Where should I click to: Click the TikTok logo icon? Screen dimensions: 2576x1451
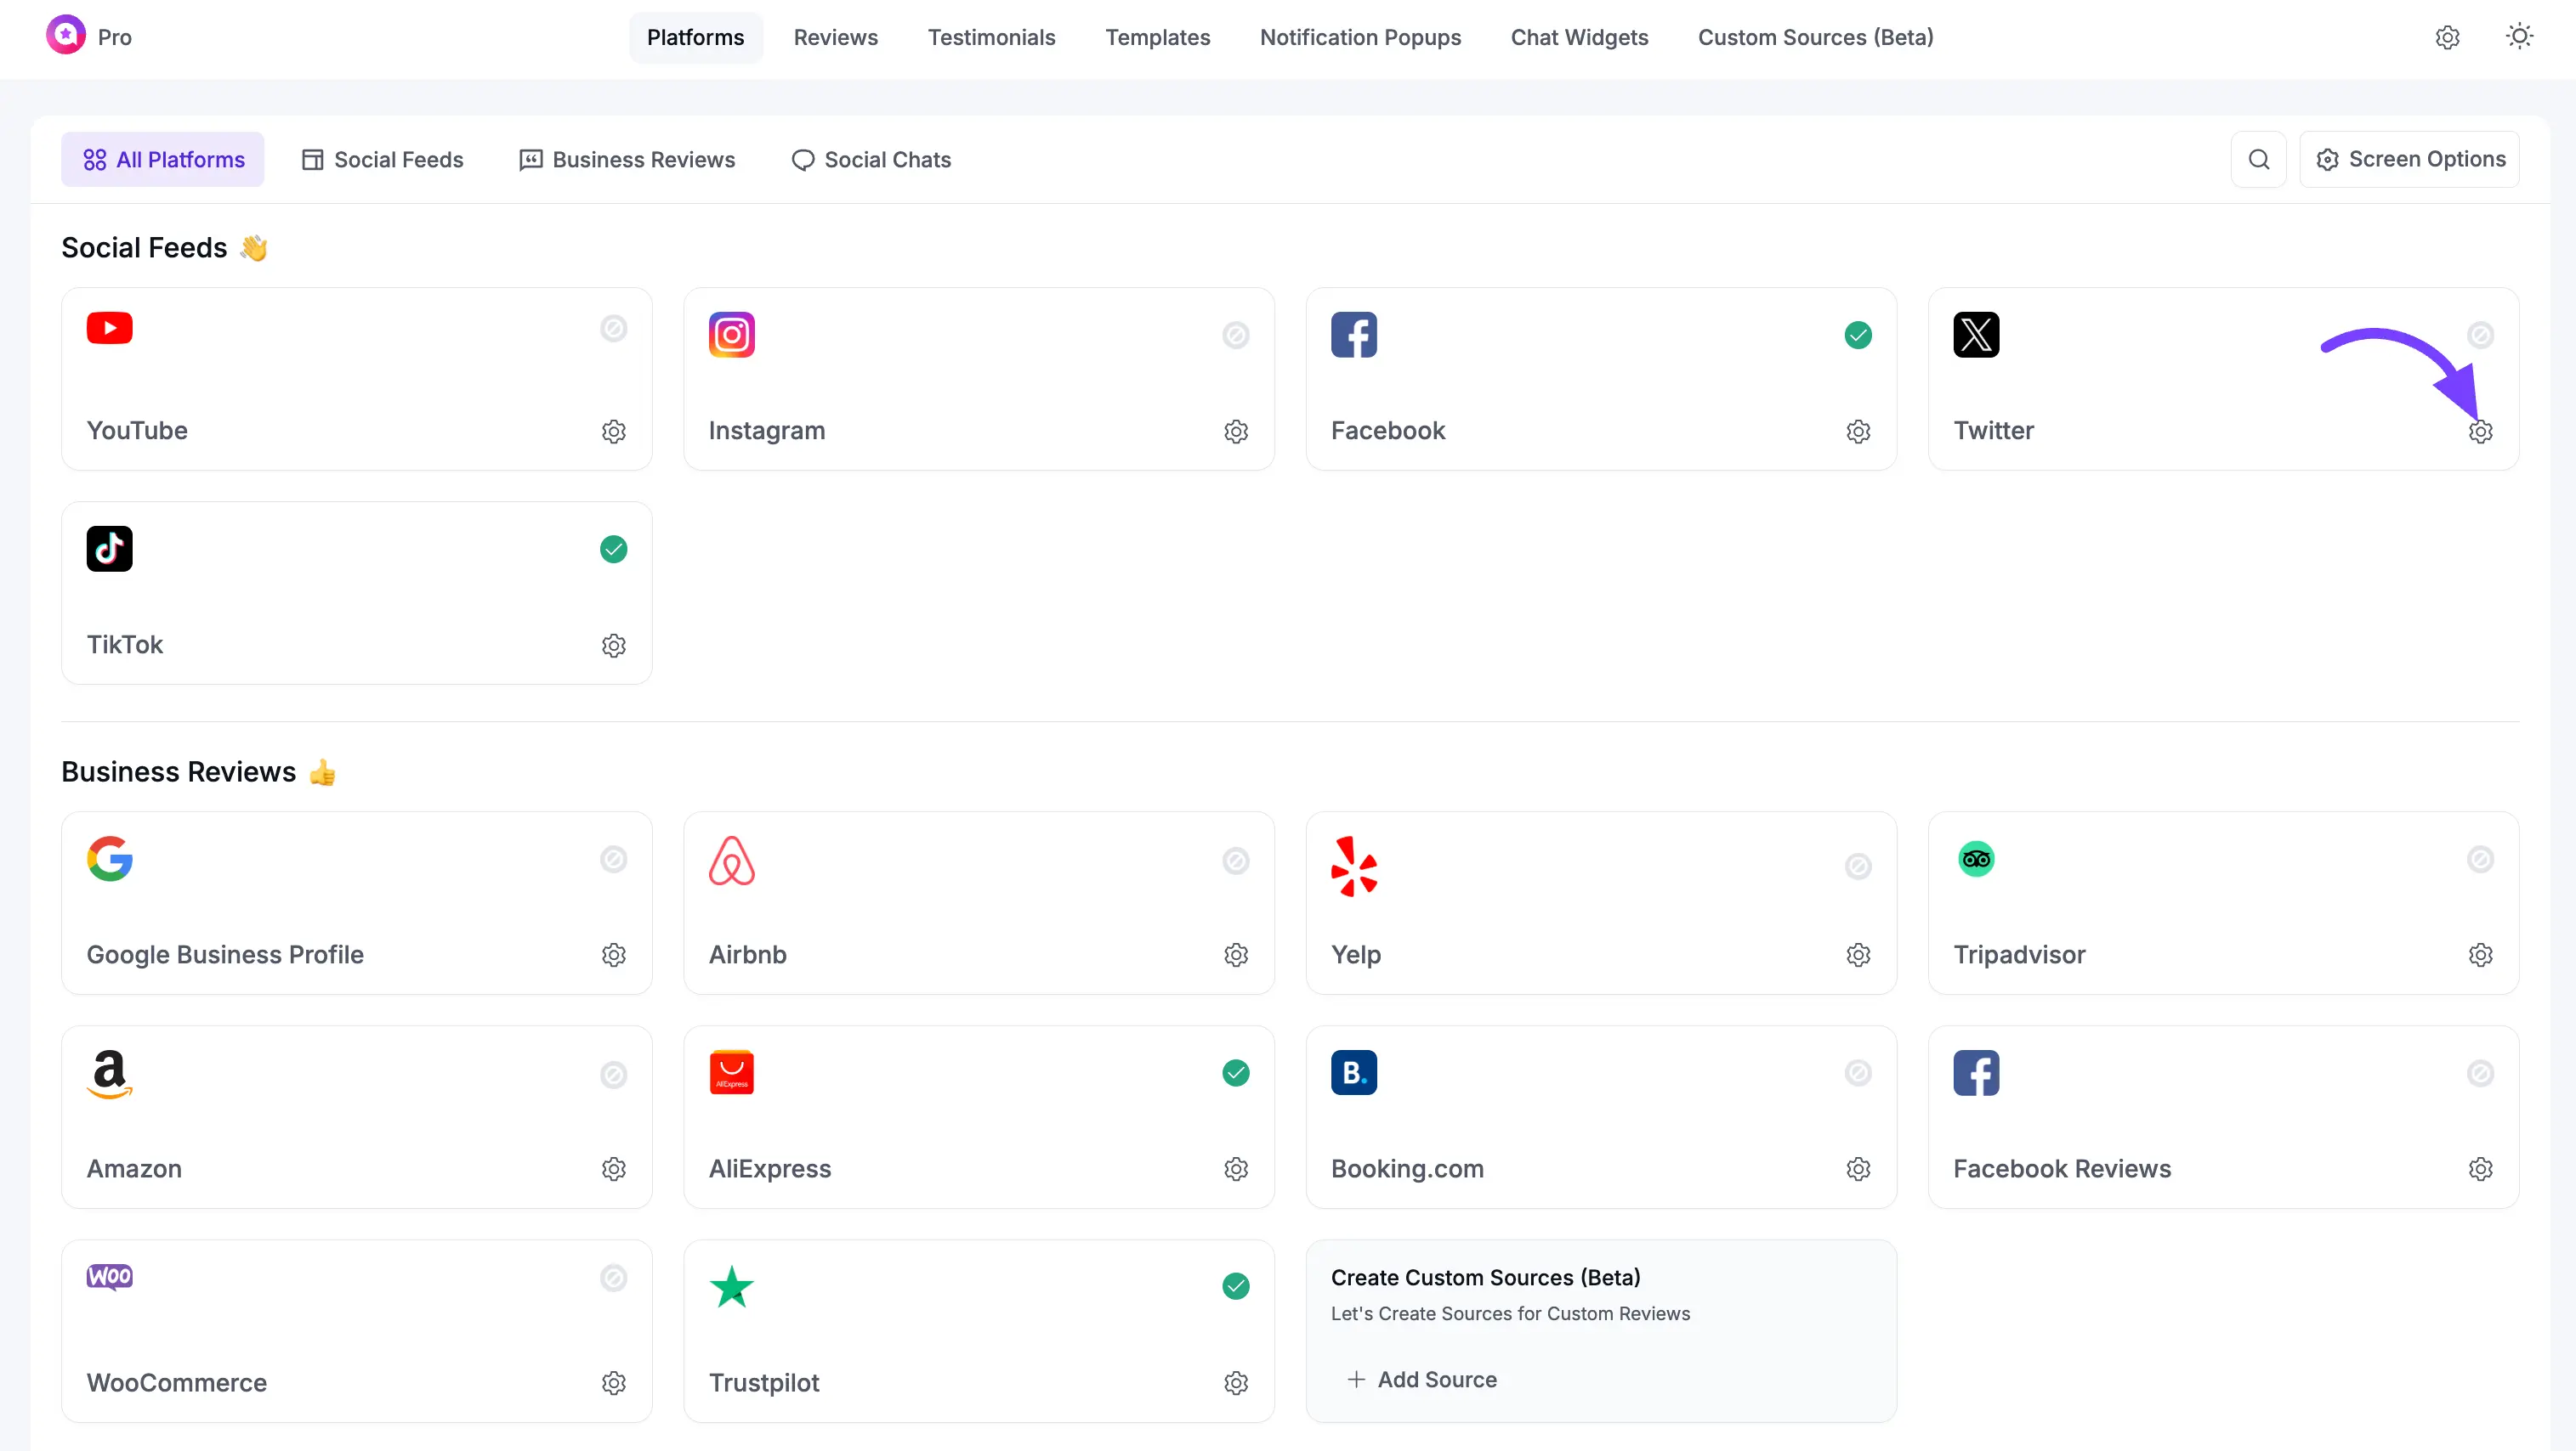pos(109,549)
